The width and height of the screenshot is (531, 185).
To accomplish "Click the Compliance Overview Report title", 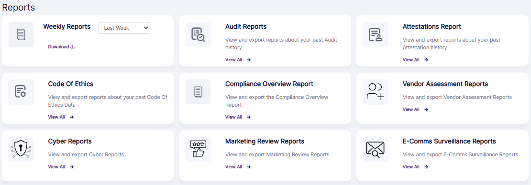I will 269,84.
